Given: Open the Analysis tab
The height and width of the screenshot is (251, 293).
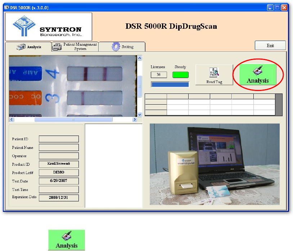Looking at the screenshot, I should [x=28, y=47].
